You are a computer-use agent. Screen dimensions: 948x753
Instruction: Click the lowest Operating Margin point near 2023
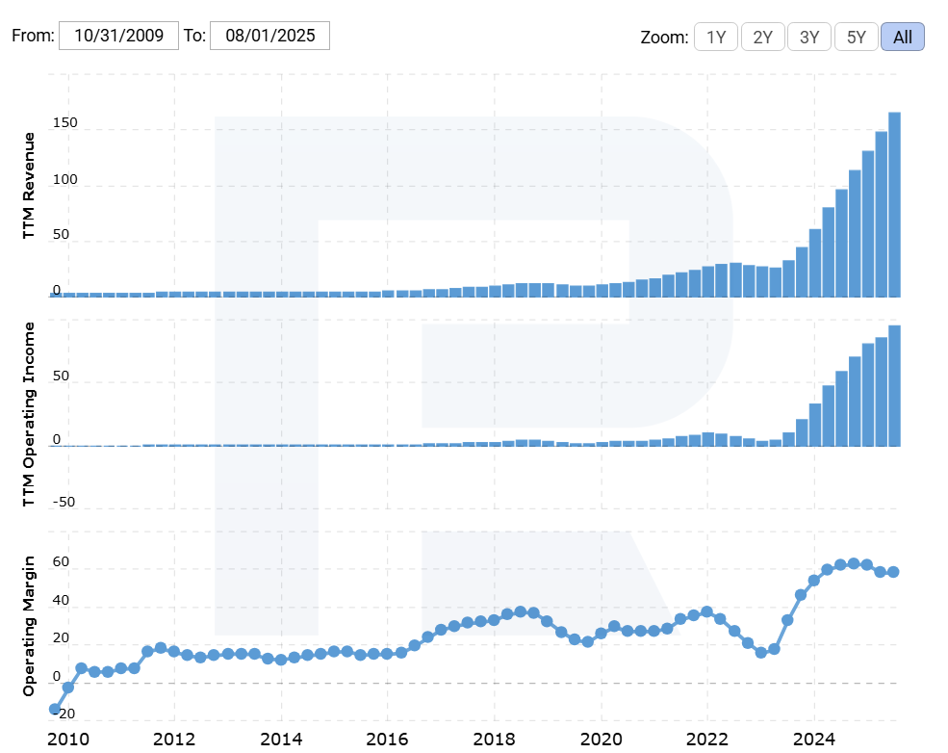pyautogui.click(x=760, y=652)
